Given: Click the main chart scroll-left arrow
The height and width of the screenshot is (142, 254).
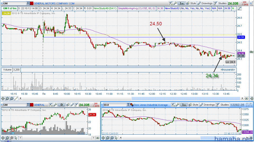Looking at the screenshot, I should [20, 98].
